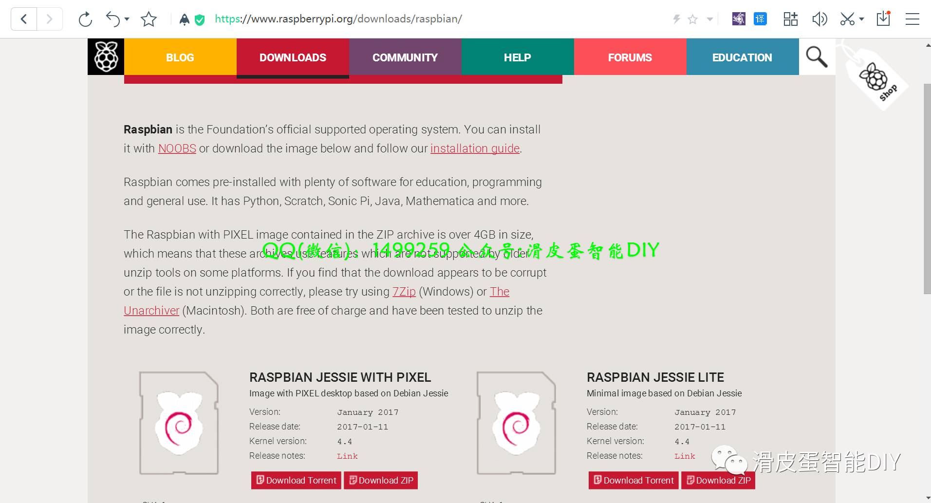This screenshot has width=931, height=503.
Task: Click the Raspbian Jessie with PIXEL SD card image
Action: click(179, 423)
